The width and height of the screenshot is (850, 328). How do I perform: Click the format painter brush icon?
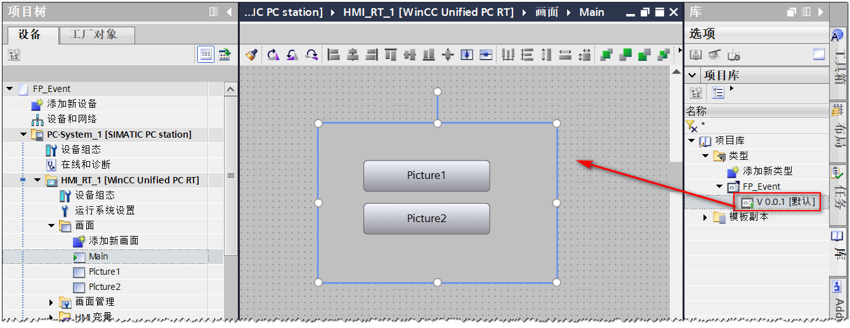(x=251, y=55)
